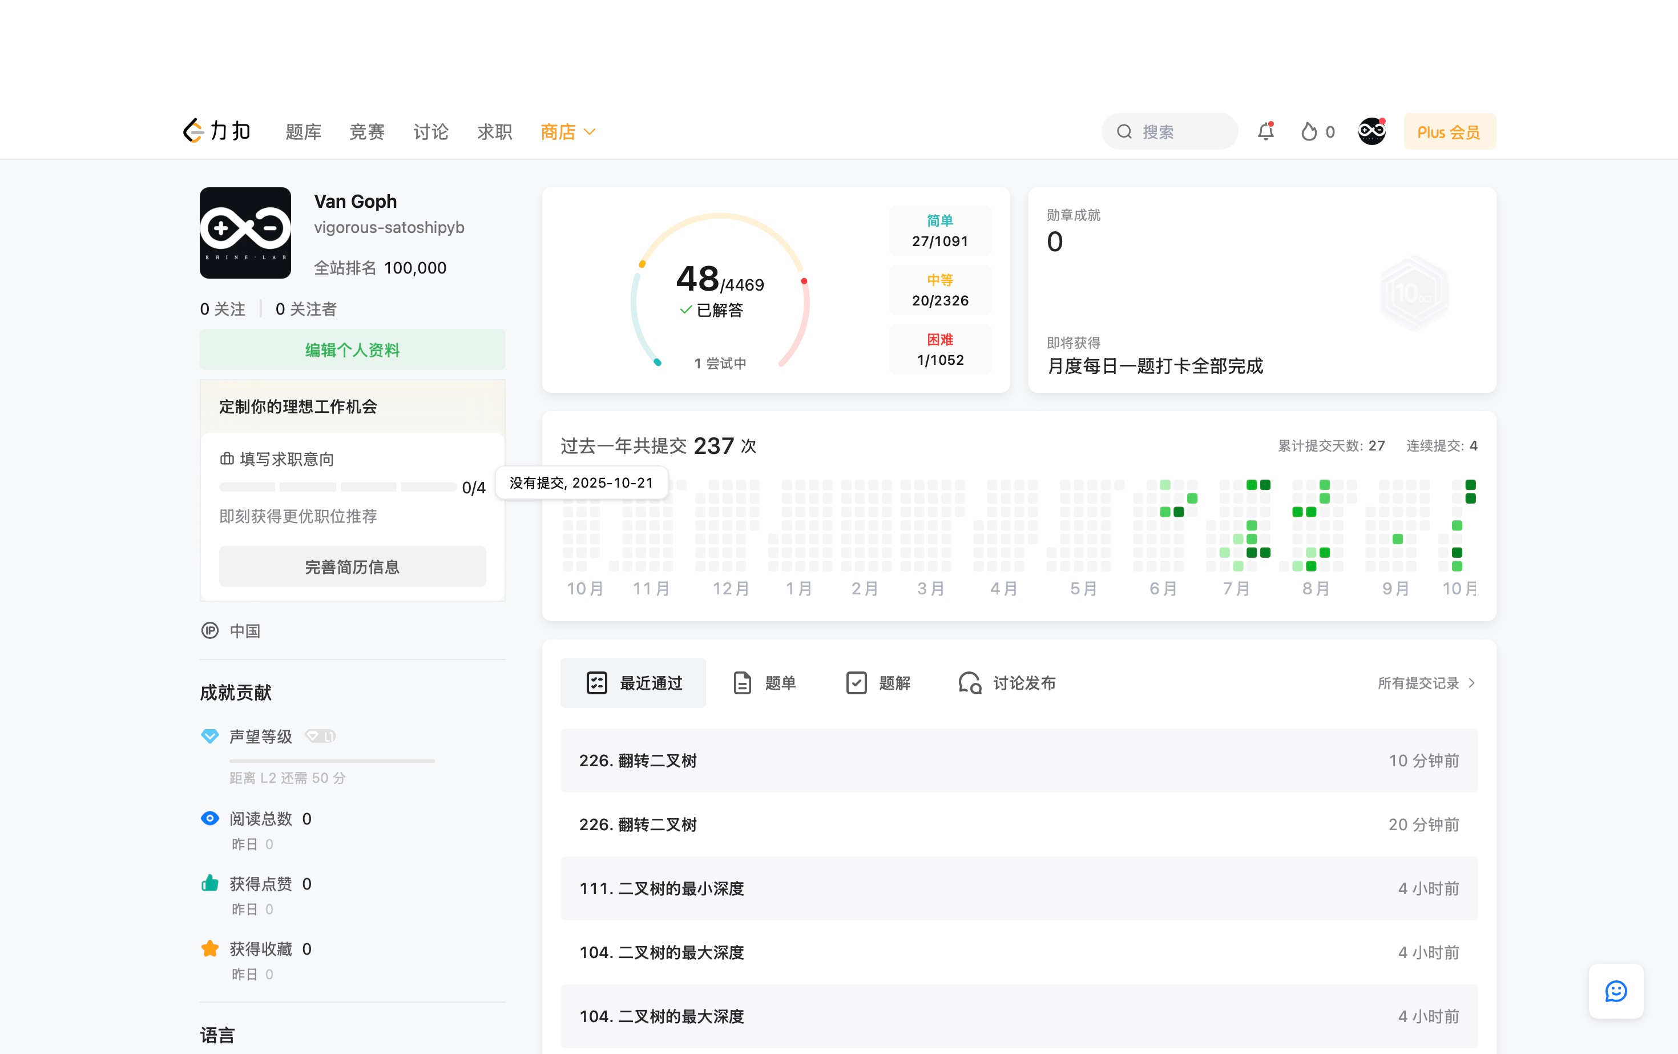1678x1054 pixels.
Task: Open 讨论 in the navigation bar
Action: click(431, 132)
